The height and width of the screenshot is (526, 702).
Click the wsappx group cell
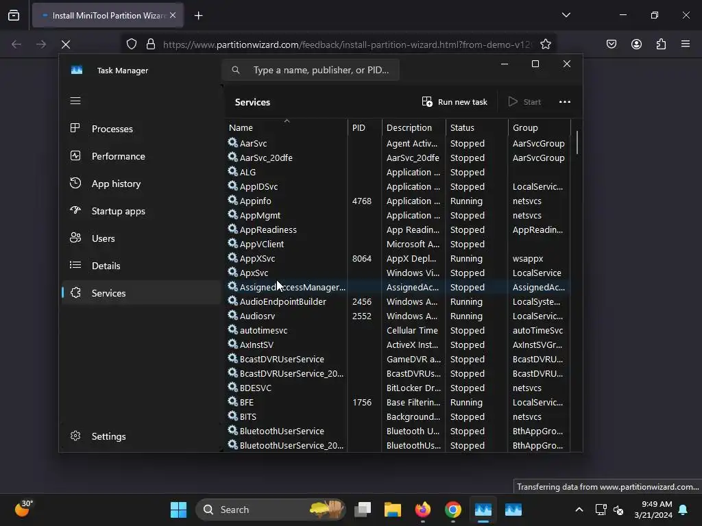click(x=528, y=258)
